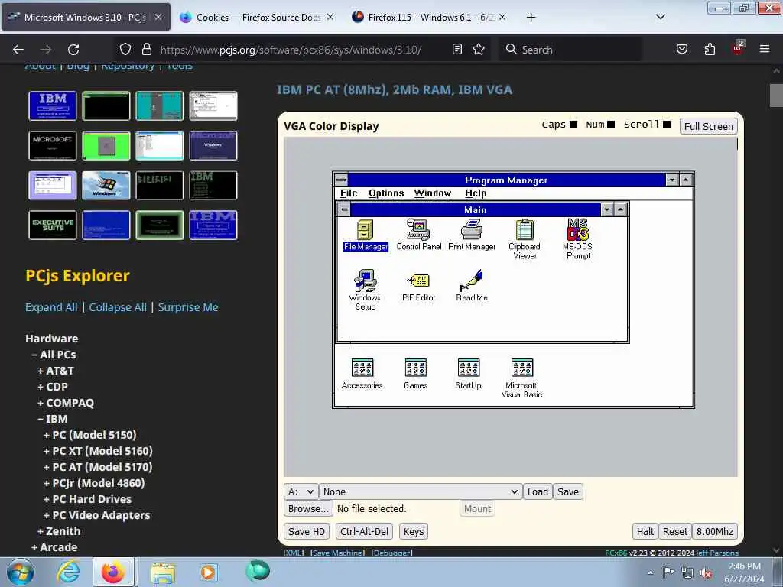Open the File menu in Program Manager
Image resolution: width=783 pixels, height=587 pixels.
click(x=349, y=193)
